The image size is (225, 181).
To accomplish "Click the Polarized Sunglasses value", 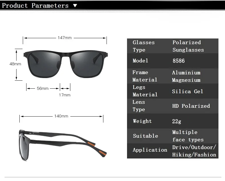I will point(188,46).
